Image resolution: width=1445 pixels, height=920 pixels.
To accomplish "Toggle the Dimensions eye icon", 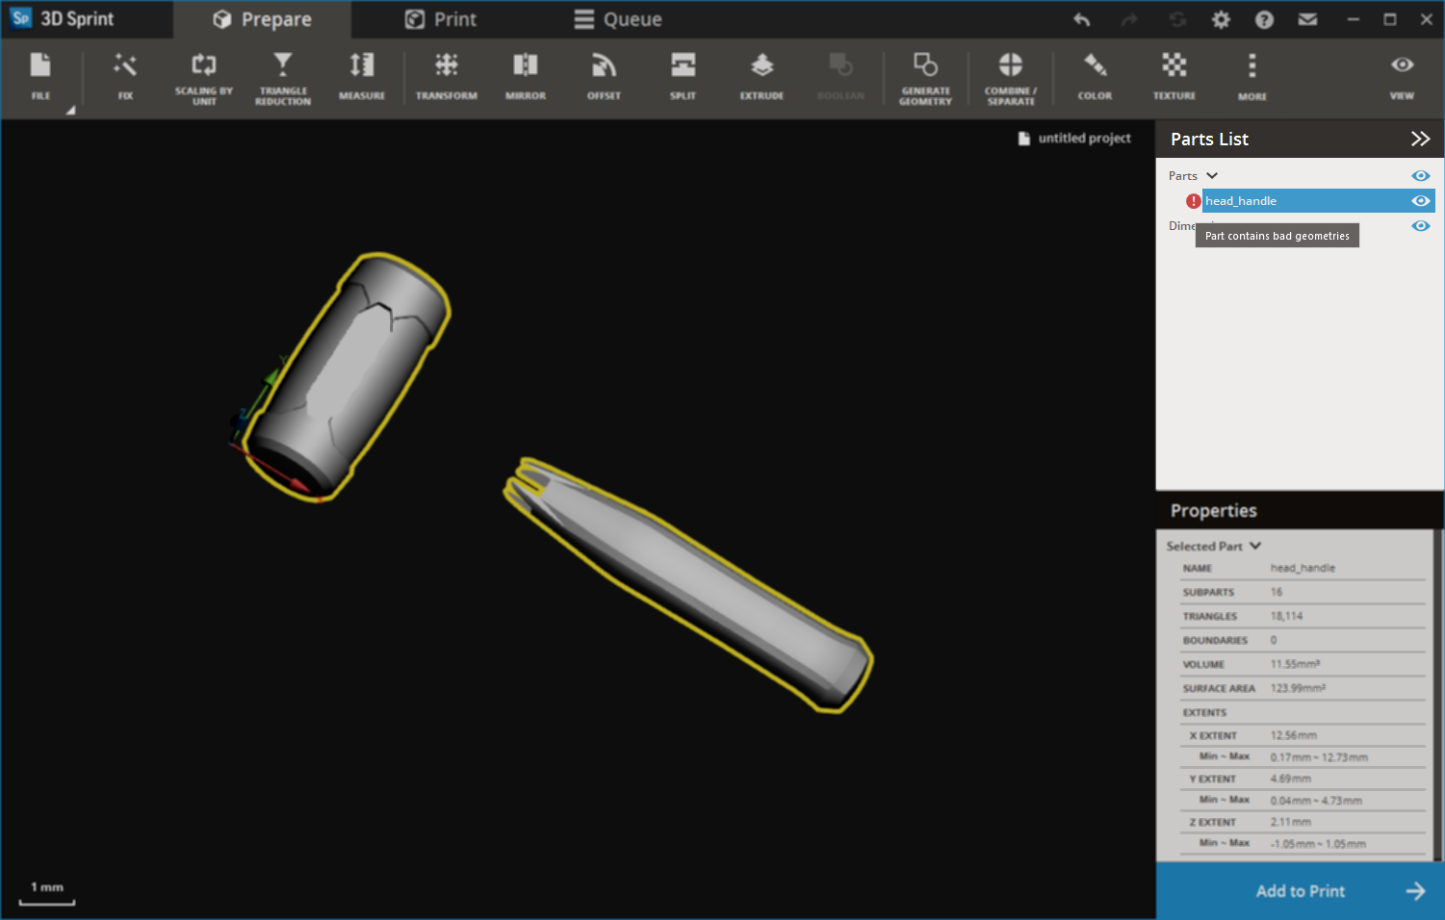I will tap(1420, 225).
